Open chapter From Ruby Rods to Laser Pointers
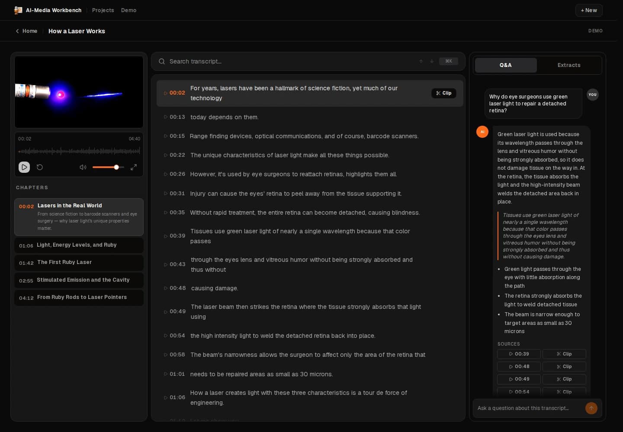The height and width of the screenshot is (432, 623). point(79,297)
